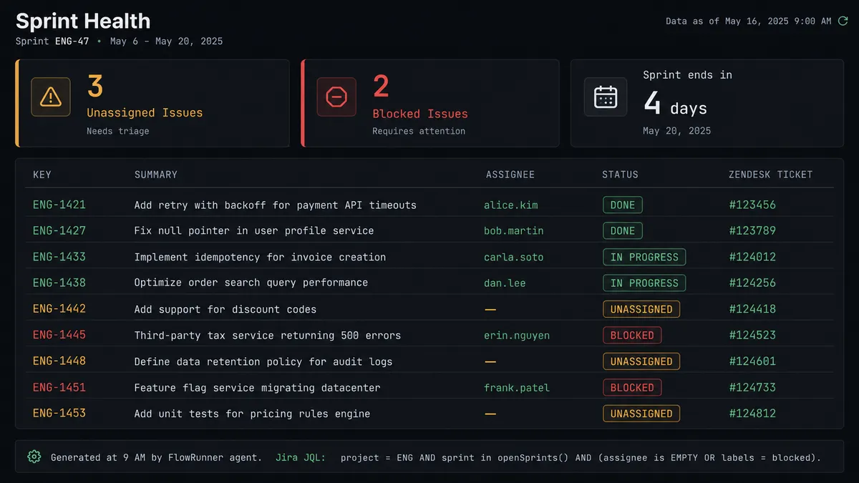Click the gear icon in the footer bar

point(34,457)
